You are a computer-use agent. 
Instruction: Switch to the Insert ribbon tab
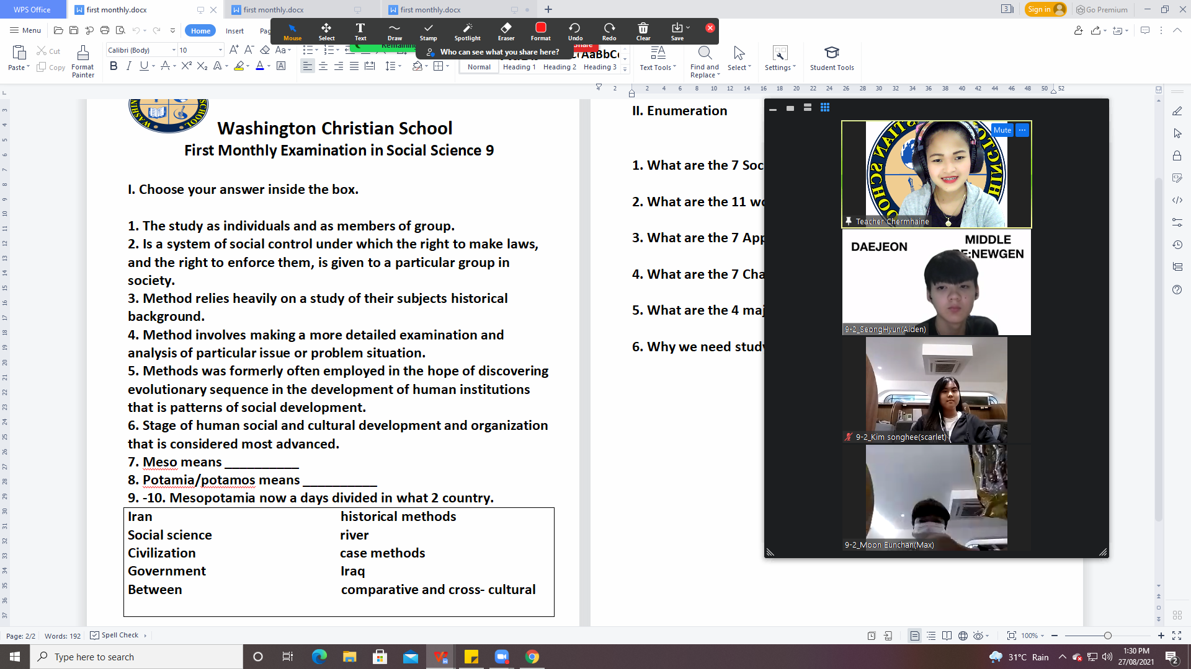(234, 31)
